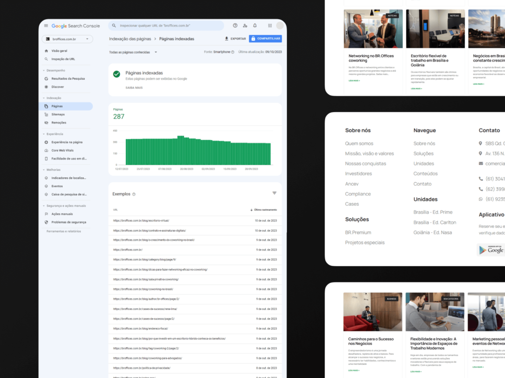
Task: Click Leia mais under Escritório flexível article
Action: pos(416,89)
